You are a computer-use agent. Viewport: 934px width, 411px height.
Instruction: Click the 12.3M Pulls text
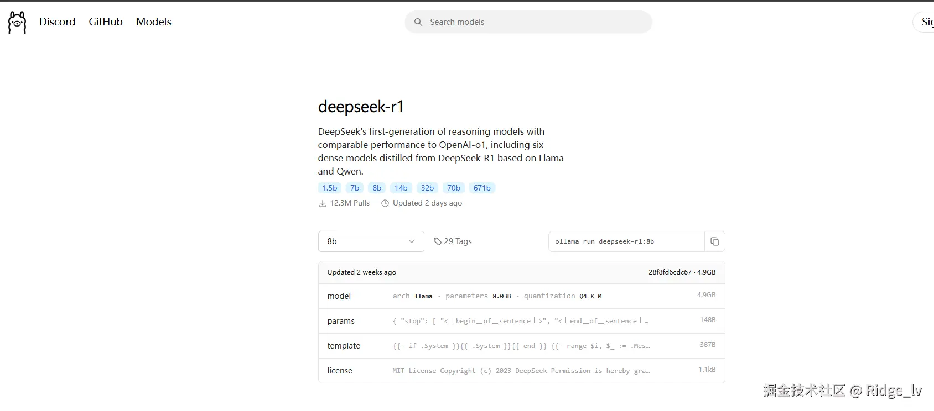[350, 203]
